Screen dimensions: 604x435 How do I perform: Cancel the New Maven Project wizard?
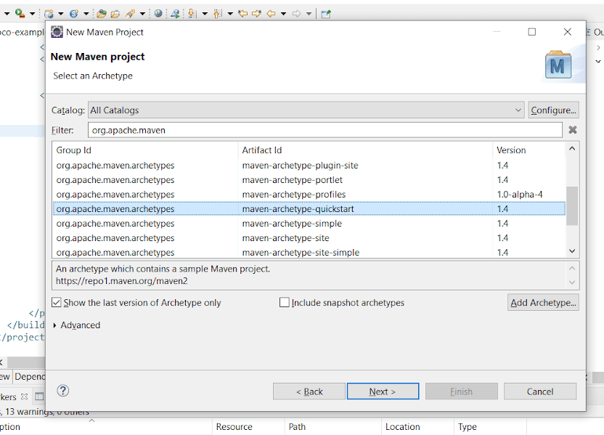[540, 391]
